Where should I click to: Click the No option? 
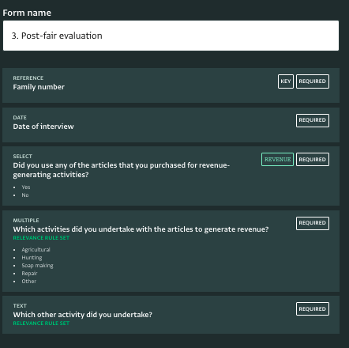[25, 195]
